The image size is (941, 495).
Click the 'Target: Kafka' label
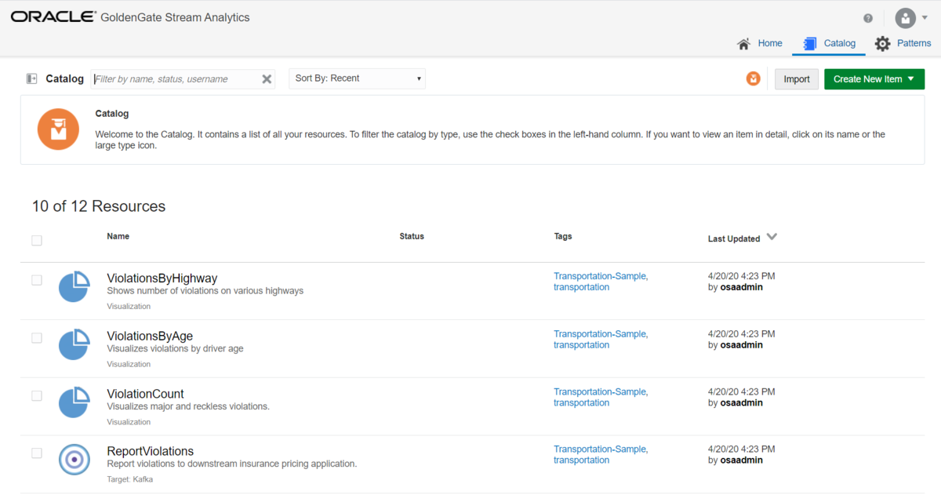pos(130,479)
